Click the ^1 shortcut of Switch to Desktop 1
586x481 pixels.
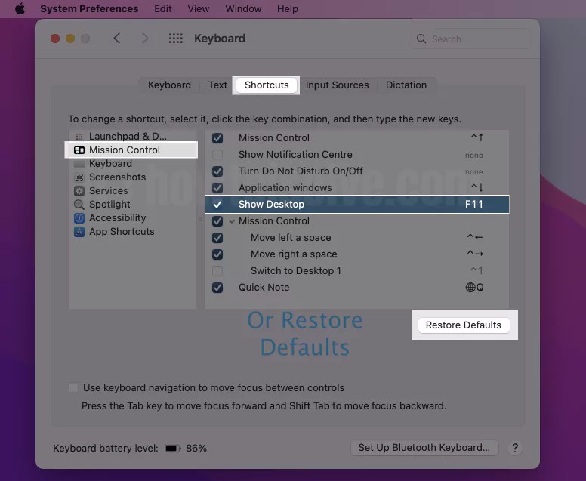coord(477,270)
